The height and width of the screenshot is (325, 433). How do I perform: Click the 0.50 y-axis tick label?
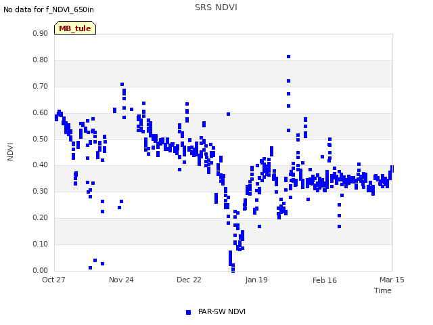(41, 139)
